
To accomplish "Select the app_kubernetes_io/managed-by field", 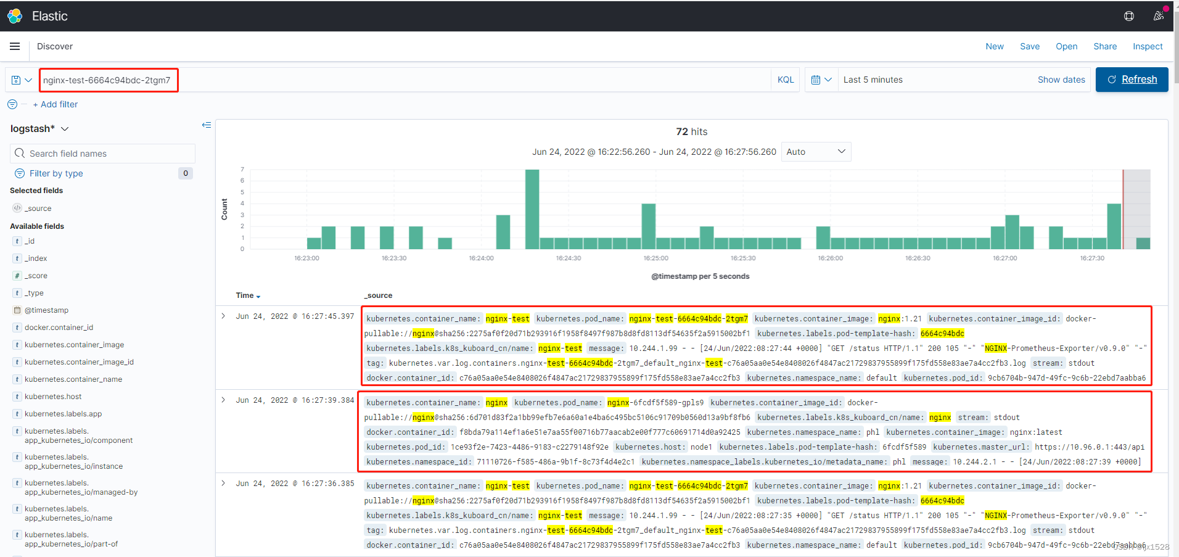I will 81,487.
